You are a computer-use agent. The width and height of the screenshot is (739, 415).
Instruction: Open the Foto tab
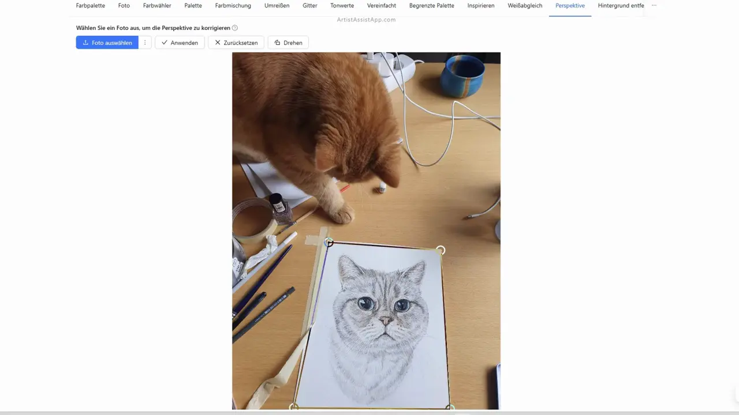[124, 6]
